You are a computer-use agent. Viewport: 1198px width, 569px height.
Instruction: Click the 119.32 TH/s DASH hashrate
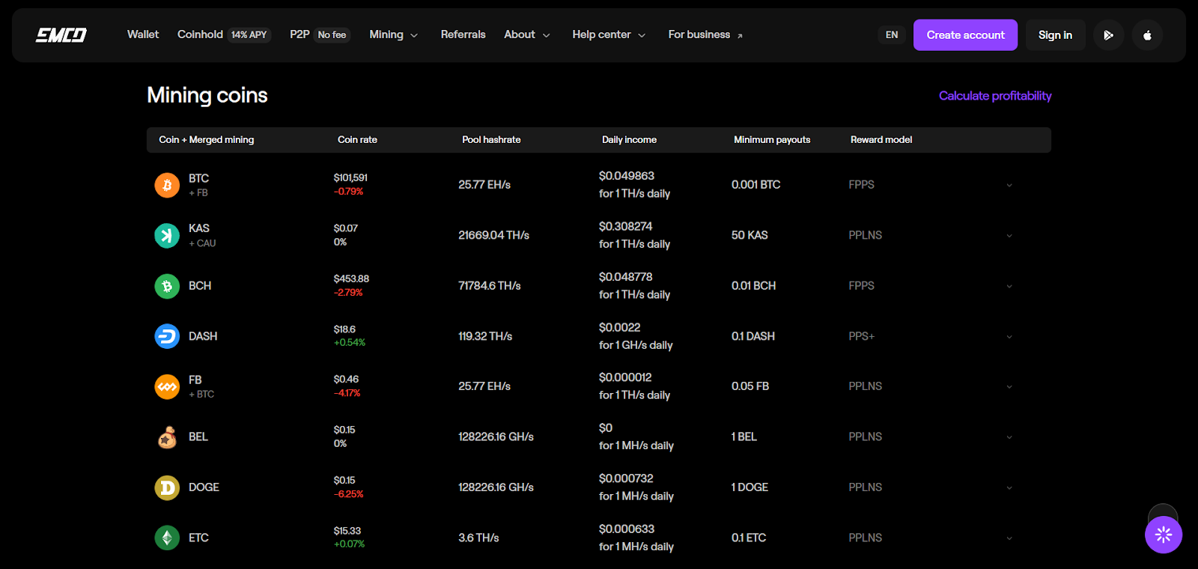[x=485, y=336]
